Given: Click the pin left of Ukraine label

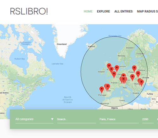Looking at the screenshot, I should (138, 74).
